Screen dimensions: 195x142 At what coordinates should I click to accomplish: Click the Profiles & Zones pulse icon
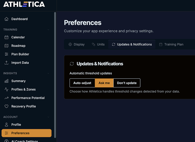[7, 89]
